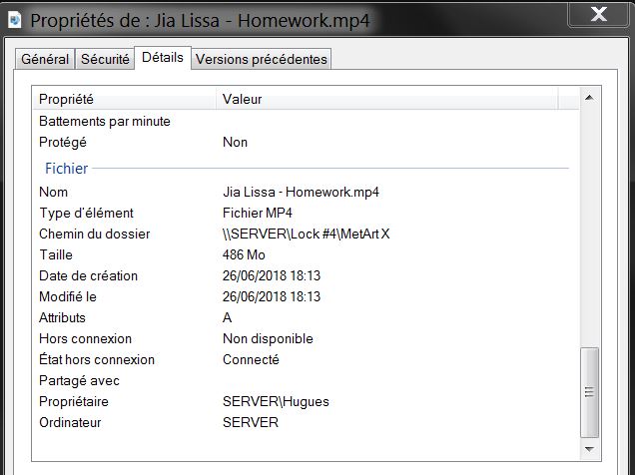This screenshot has height=475, width=635.
Task: Select the Nom property label
Action: [x=54, y=192]
